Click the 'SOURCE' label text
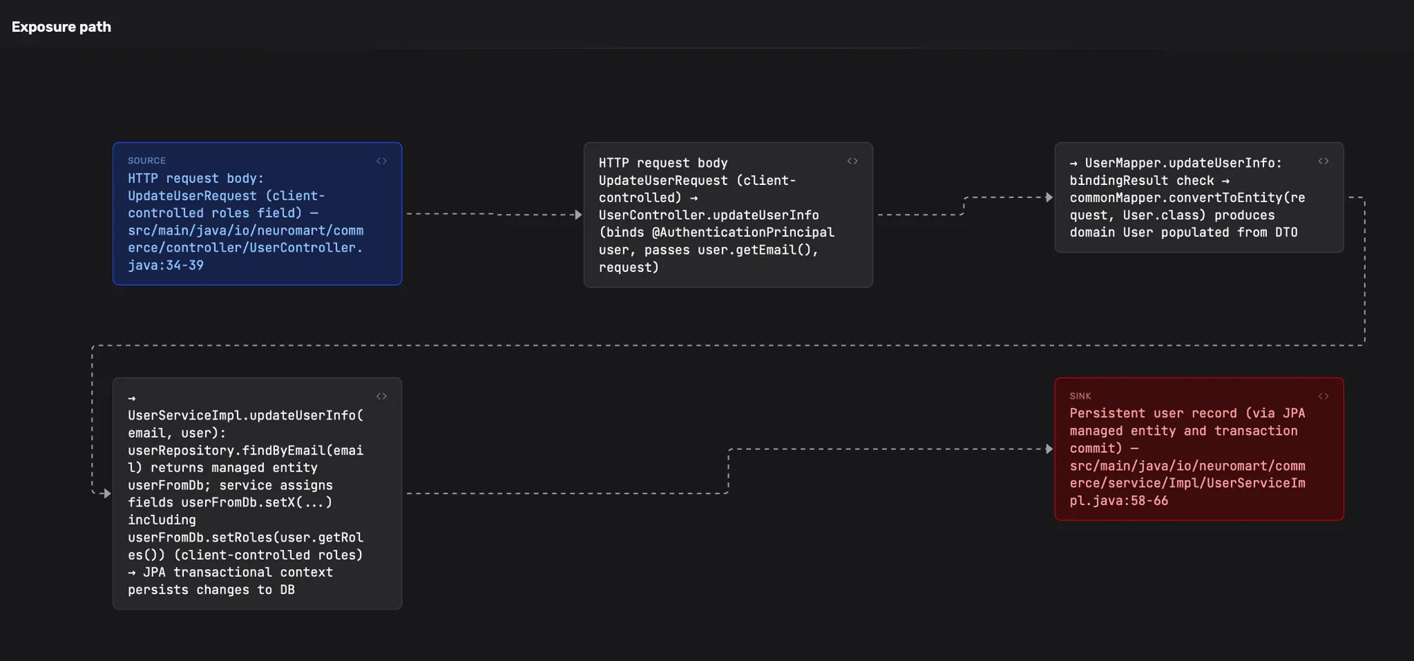1414x661 pixels. coord(147,161)
